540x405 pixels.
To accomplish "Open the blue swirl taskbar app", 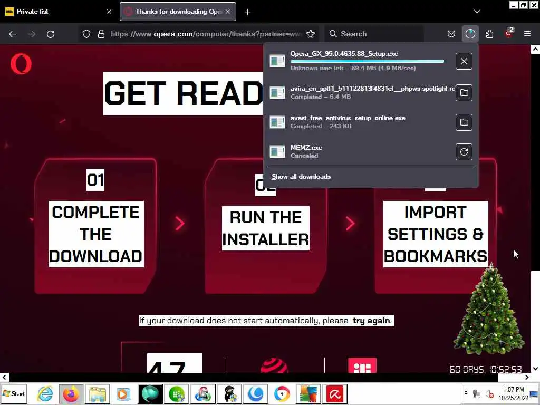I will point(256,393).
